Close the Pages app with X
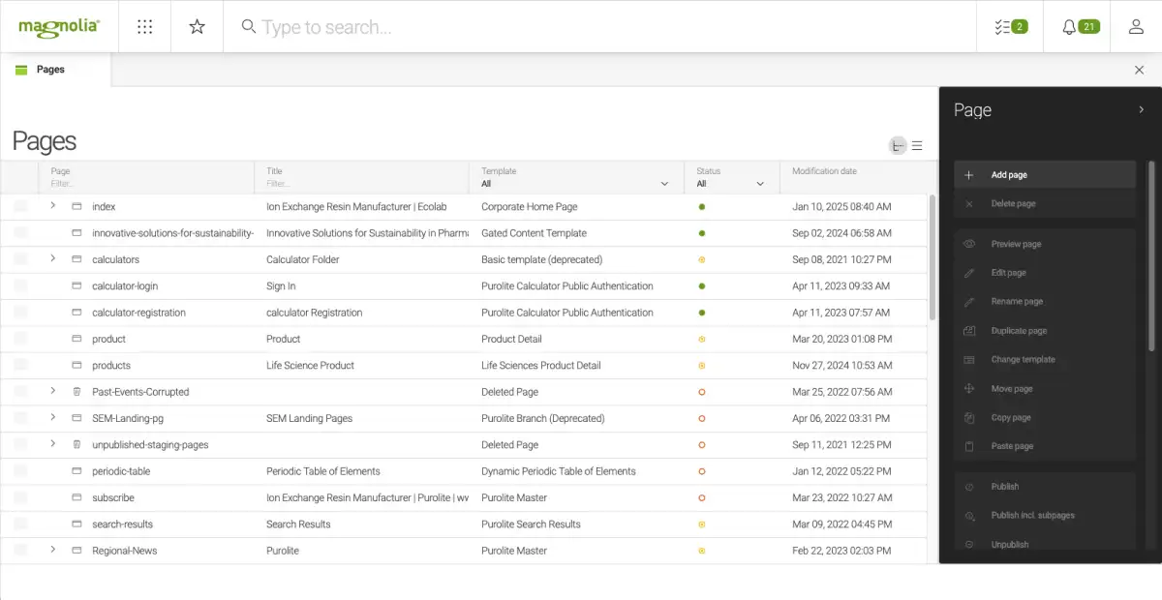The width and height of the screenshot is (1162, 600). (x=1139, y=70)
